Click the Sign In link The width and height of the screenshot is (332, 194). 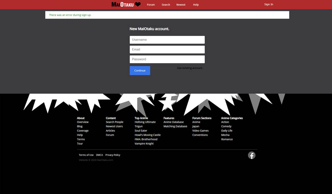point(268,4)
